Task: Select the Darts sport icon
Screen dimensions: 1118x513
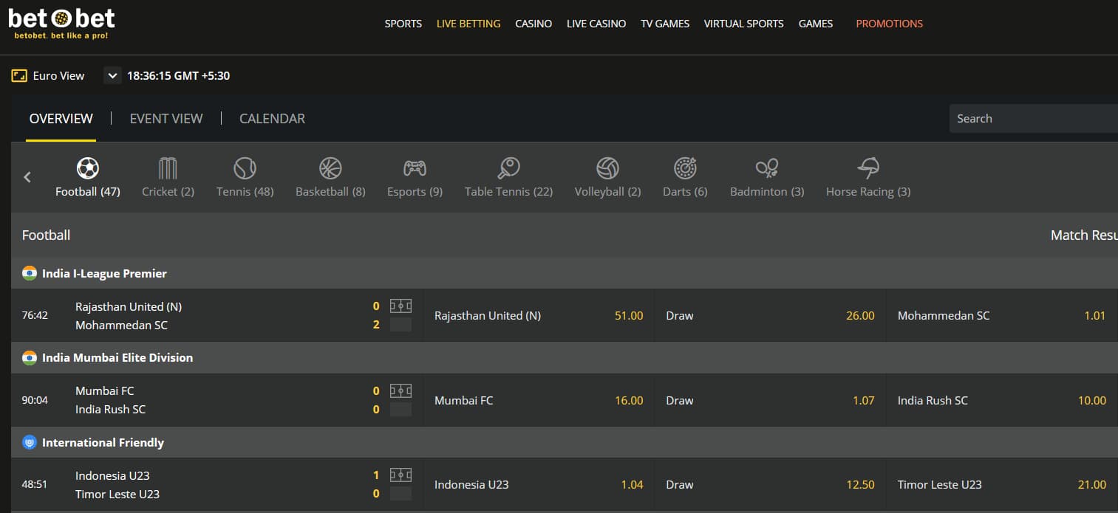Action: [685, 168]
